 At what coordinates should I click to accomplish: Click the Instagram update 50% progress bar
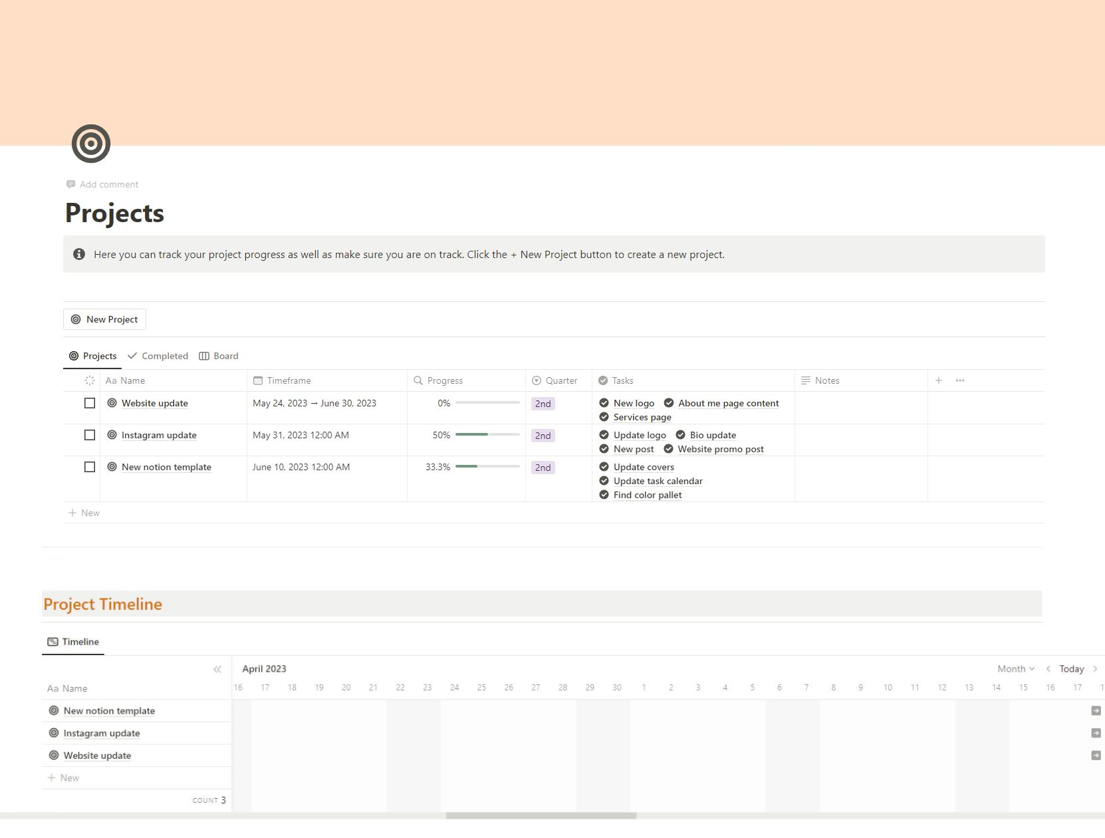click(x=487, y=434)
